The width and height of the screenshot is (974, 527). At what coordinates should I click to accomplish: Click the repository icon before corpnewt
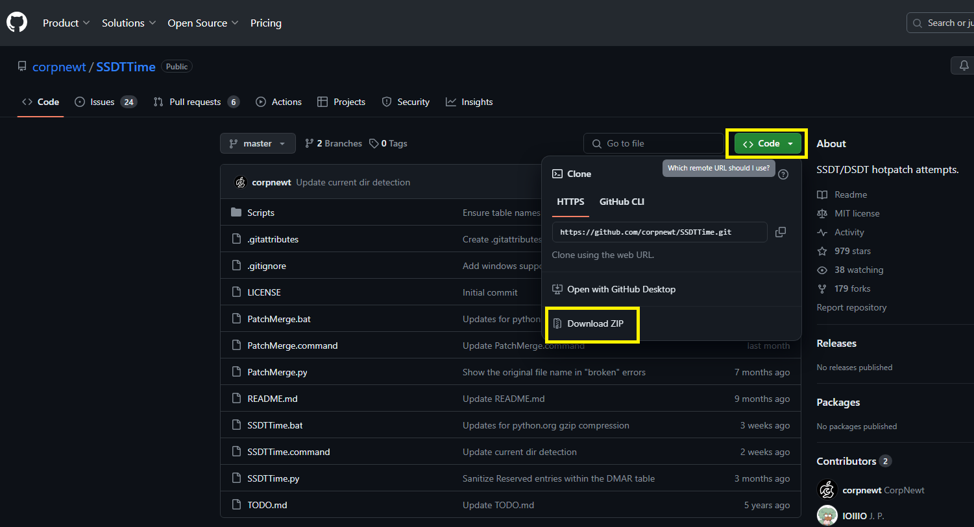(22, 67)
